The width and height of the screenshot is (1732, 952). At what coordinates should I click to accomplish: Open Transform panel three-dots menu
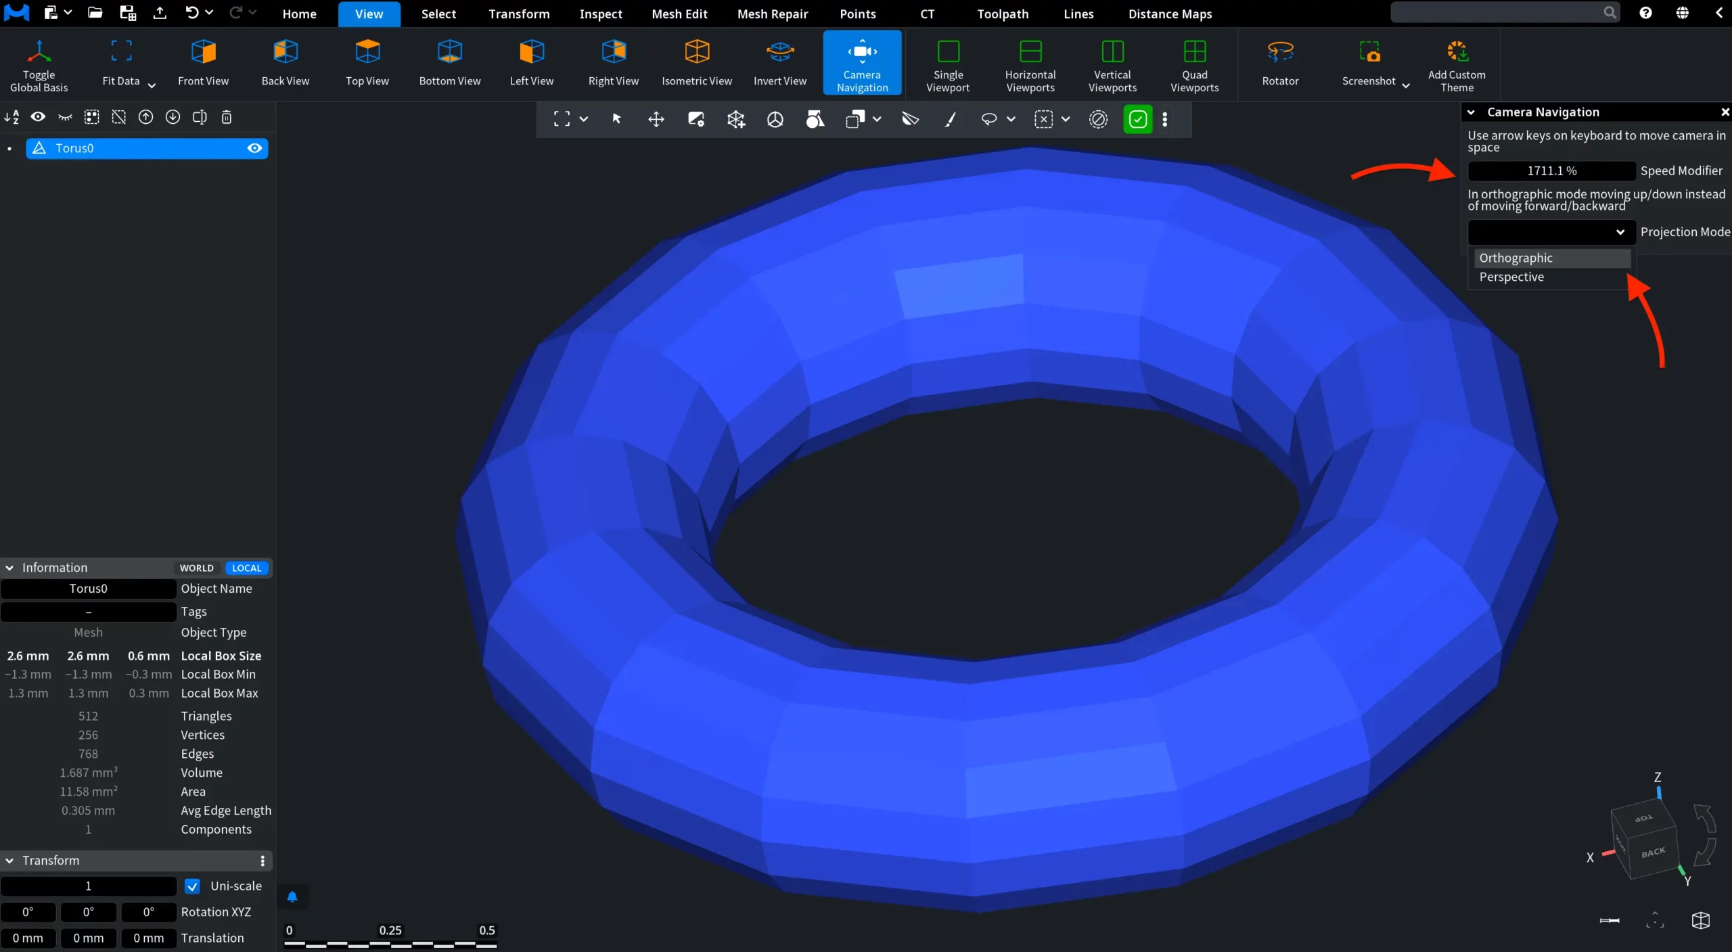tap(263, 861)
